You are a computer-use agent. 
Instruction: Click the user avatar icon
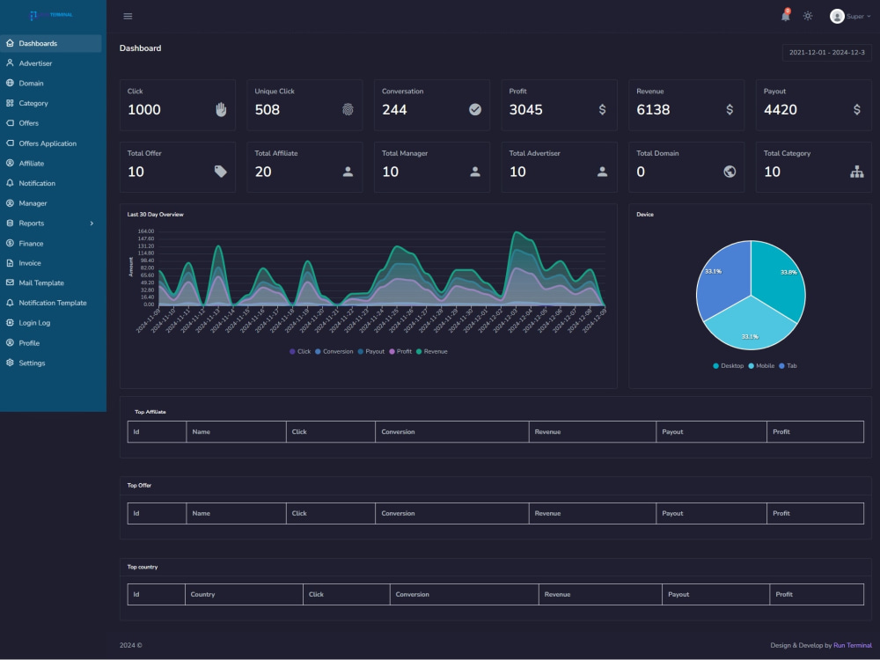point(837,16)
